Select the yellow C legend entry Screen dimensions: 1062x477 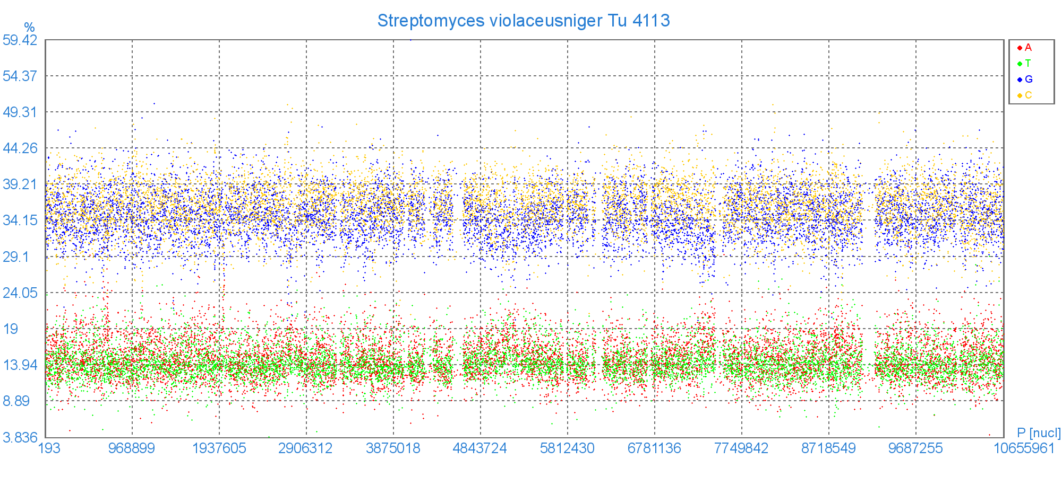pos(1025,95)
